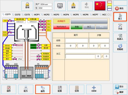Open the 机器人 robot panel
This screenshot has width=128, height=95.
pos(120,37)
